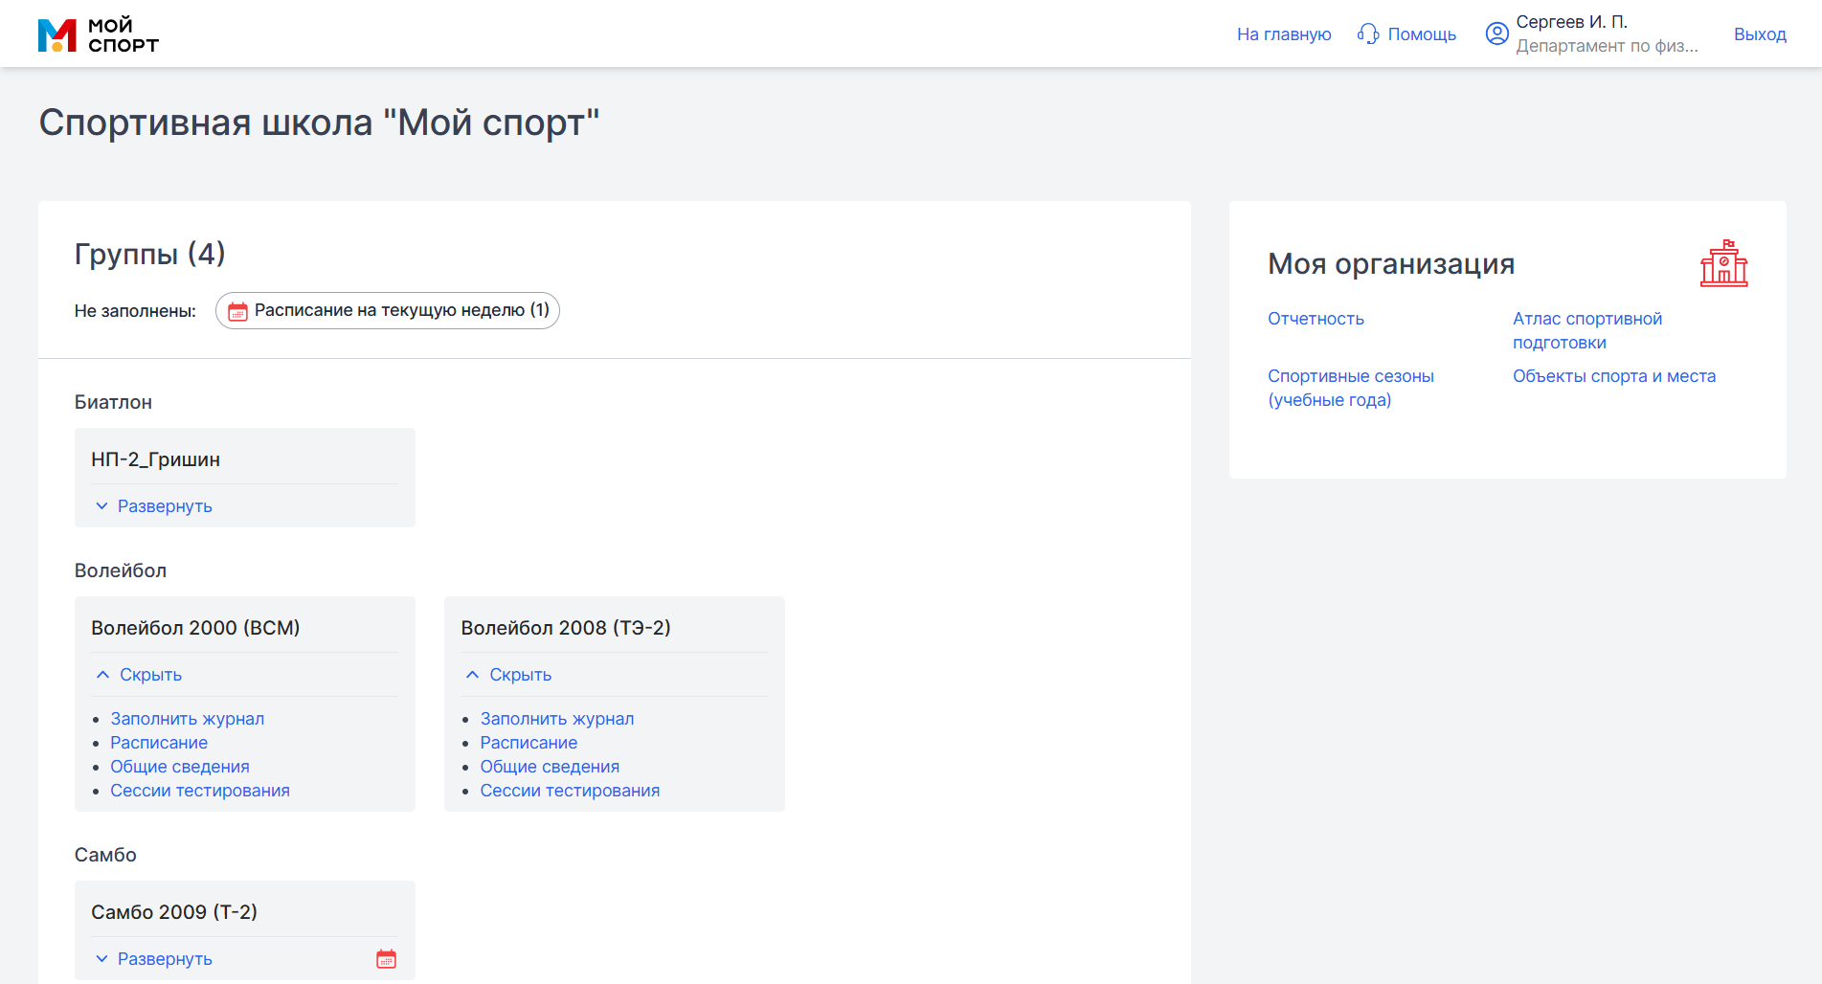
Task: Open Заполнить журнал for Волейбол 2000
Action: pyautogui.click(x=187, y=719)
